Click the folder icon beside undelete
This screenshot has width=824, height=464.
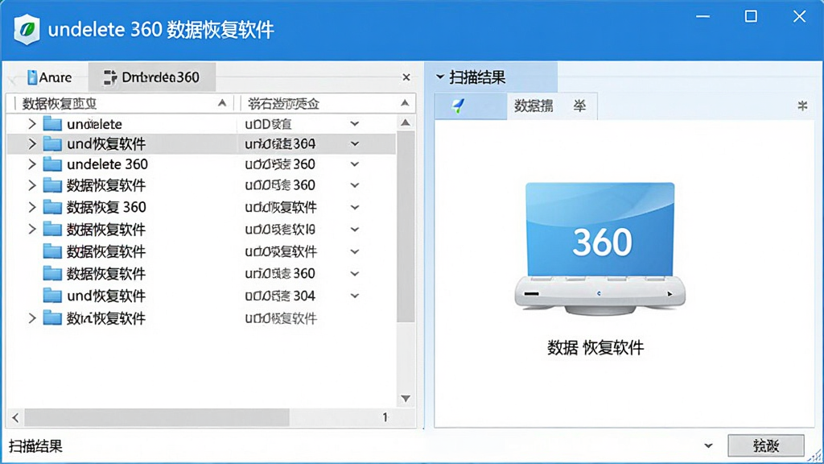(52, 123)
